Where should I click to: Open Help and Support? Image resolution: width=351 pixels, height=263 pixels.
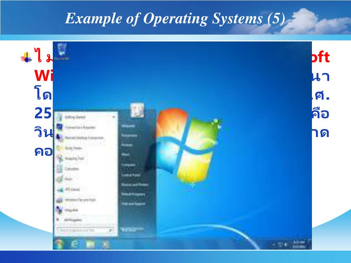click(133, 204)
